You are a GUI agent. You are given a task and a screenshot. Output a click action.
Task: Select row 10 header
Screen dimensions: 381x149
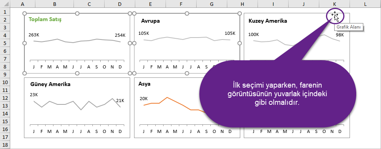(x=6, y=82)
